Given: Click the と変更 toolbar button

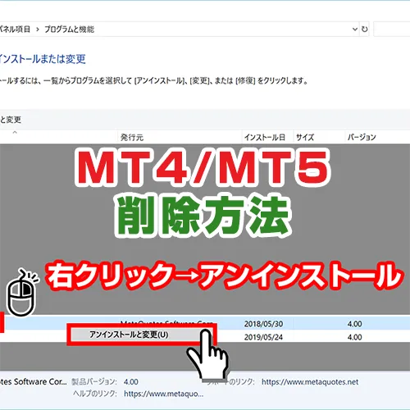Looking at the screenshot, I should point(11,120).
